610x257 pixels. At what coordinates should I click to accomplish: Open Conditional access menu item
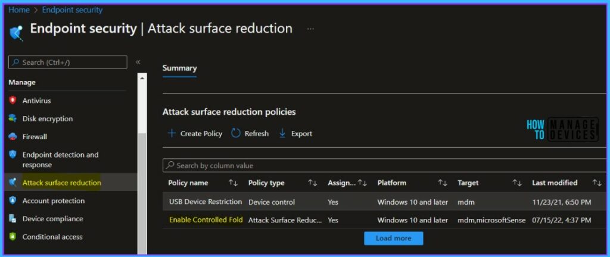pos(52,237)
